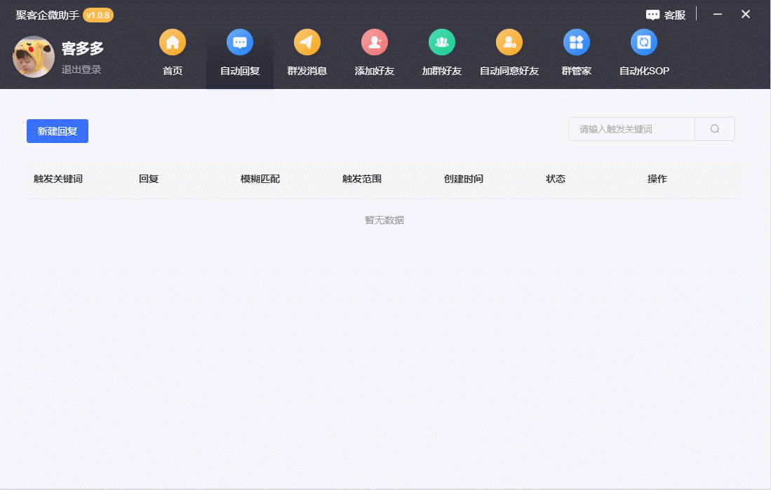
Task: Click the 客多多 user avatar
Action: pyautogui.click(x=34, y=57)
